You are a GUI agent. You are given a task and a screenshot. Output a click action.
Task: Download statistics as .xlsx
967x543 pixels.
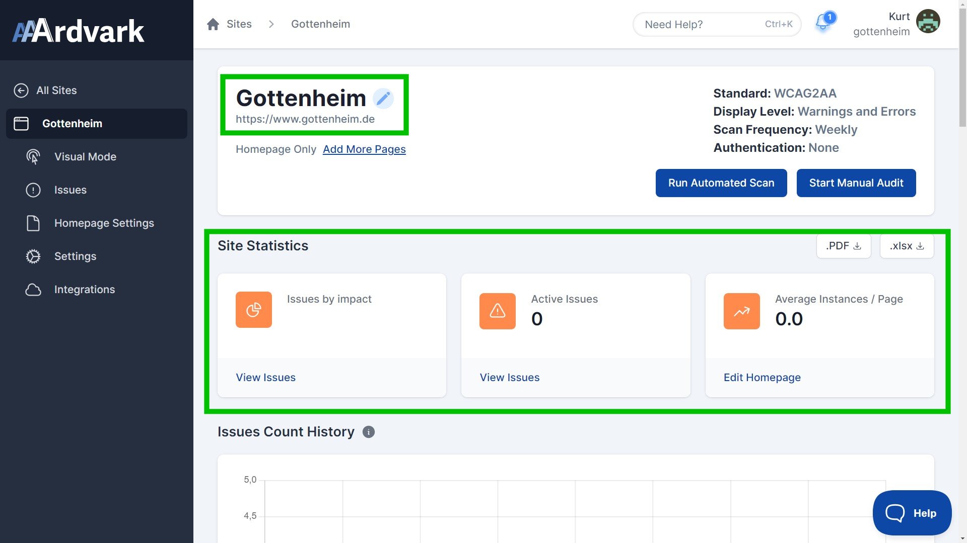pos(907,246)
